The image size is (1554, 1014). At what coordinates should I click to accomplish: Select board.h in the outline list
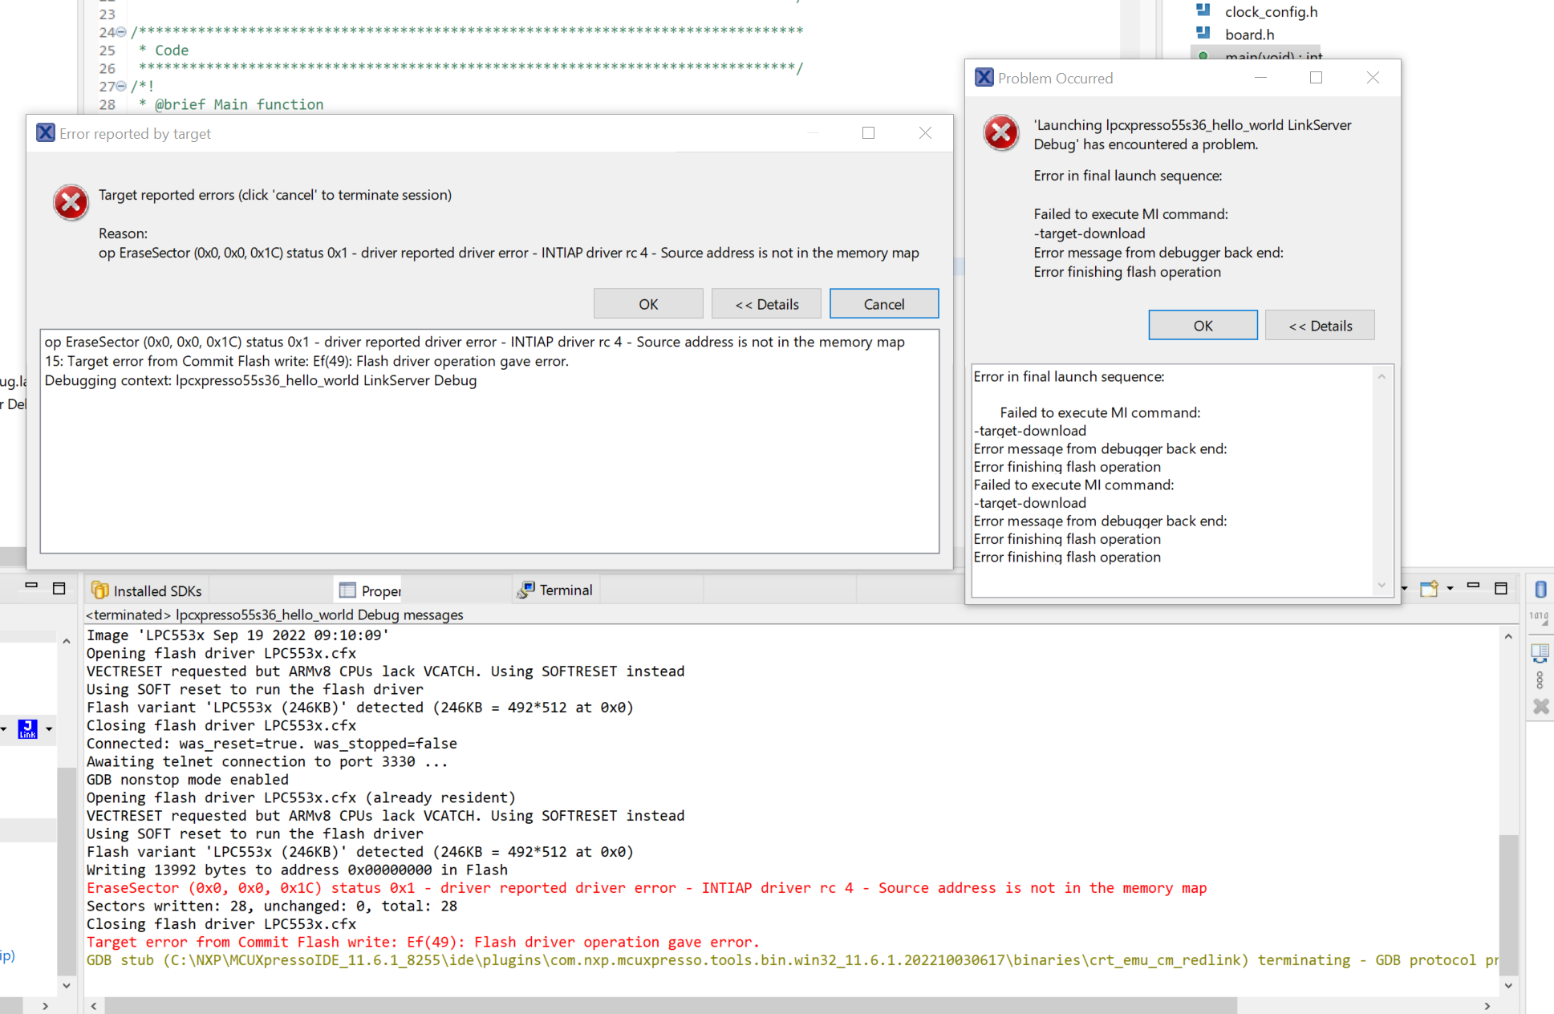click(x=1248, y=34)
